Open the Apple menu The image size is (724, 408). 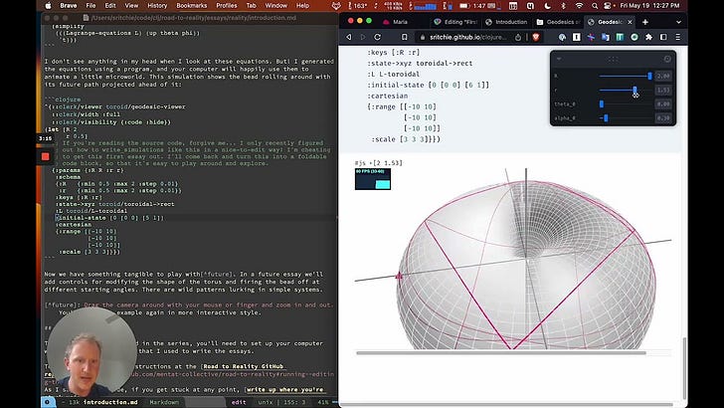pos(48,6)
